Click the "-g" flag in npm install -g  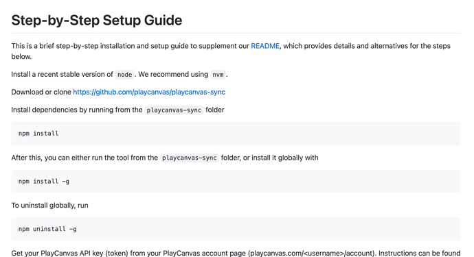tap(65, 182)
